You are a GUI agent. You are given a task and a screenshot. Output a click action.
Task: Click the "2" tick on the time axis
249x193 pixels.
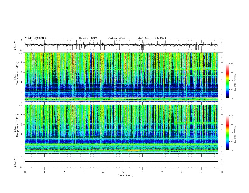coord(64,172)
